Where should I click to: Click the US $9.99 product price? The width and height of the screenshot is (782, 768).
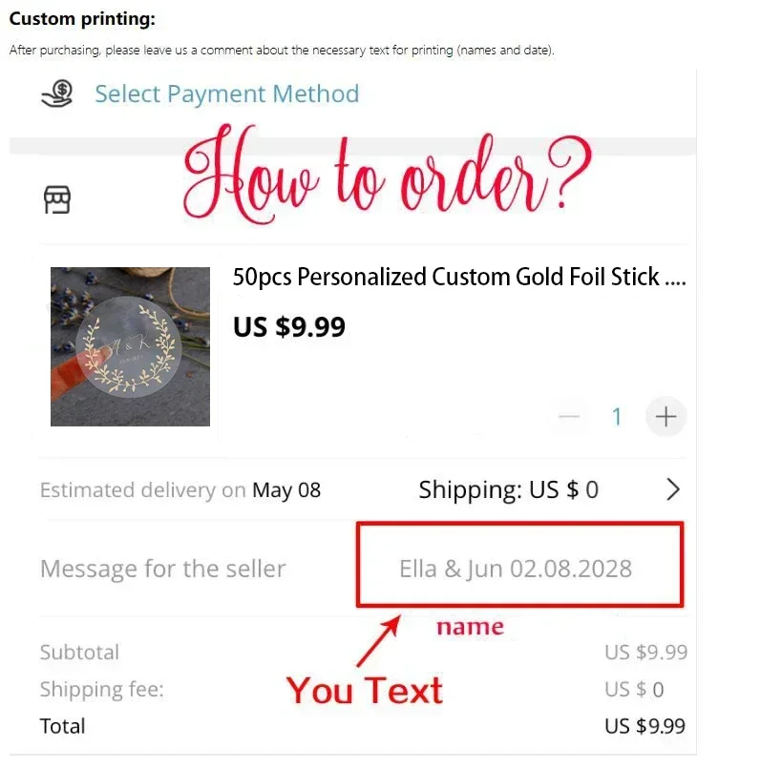click(x=289, y=327)
